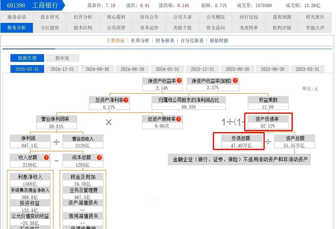The width and height of the screenshot is (336, 229).
Task: Switch to 同行比较 tab
Action: (249, 17)
